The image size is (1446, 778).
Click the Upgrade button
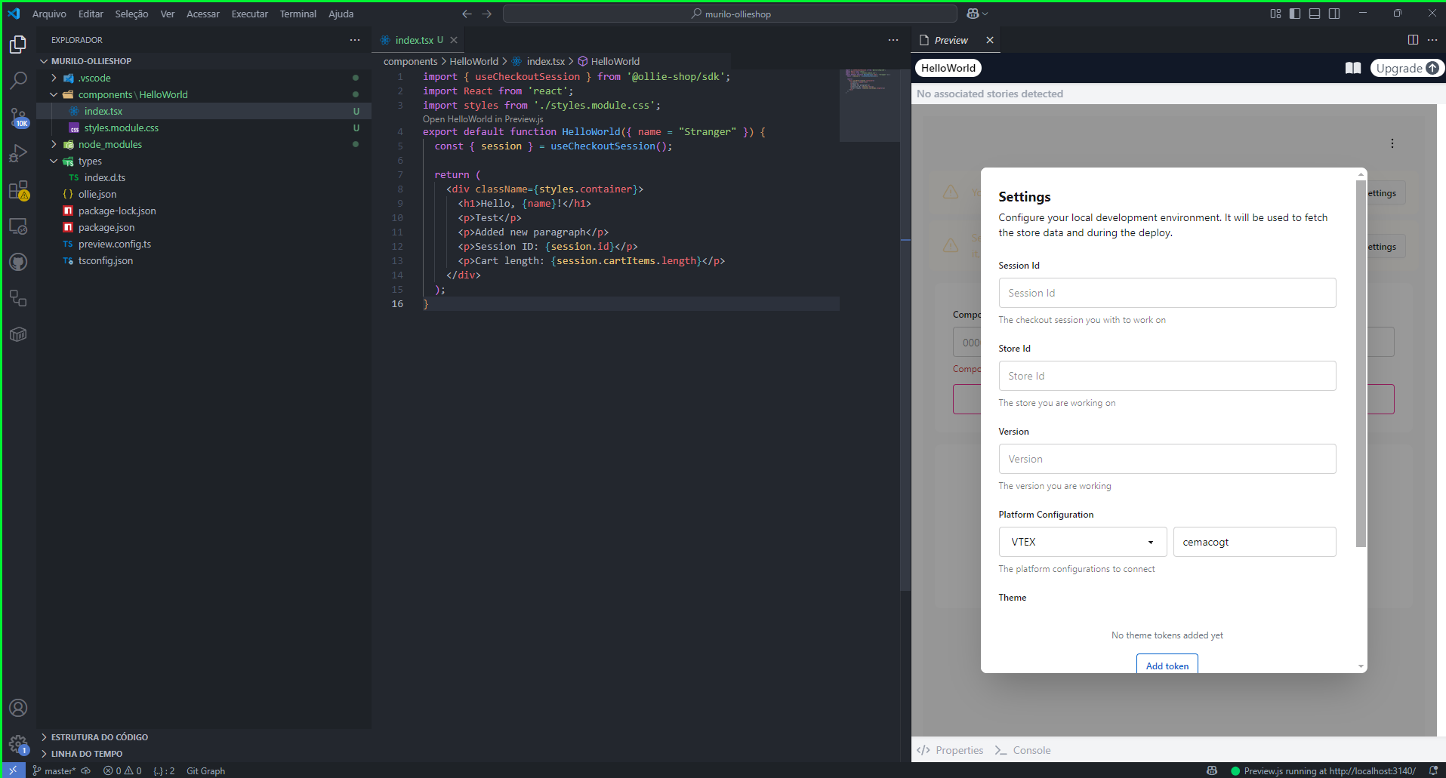pyautogui.click(x=1407, y=68)
